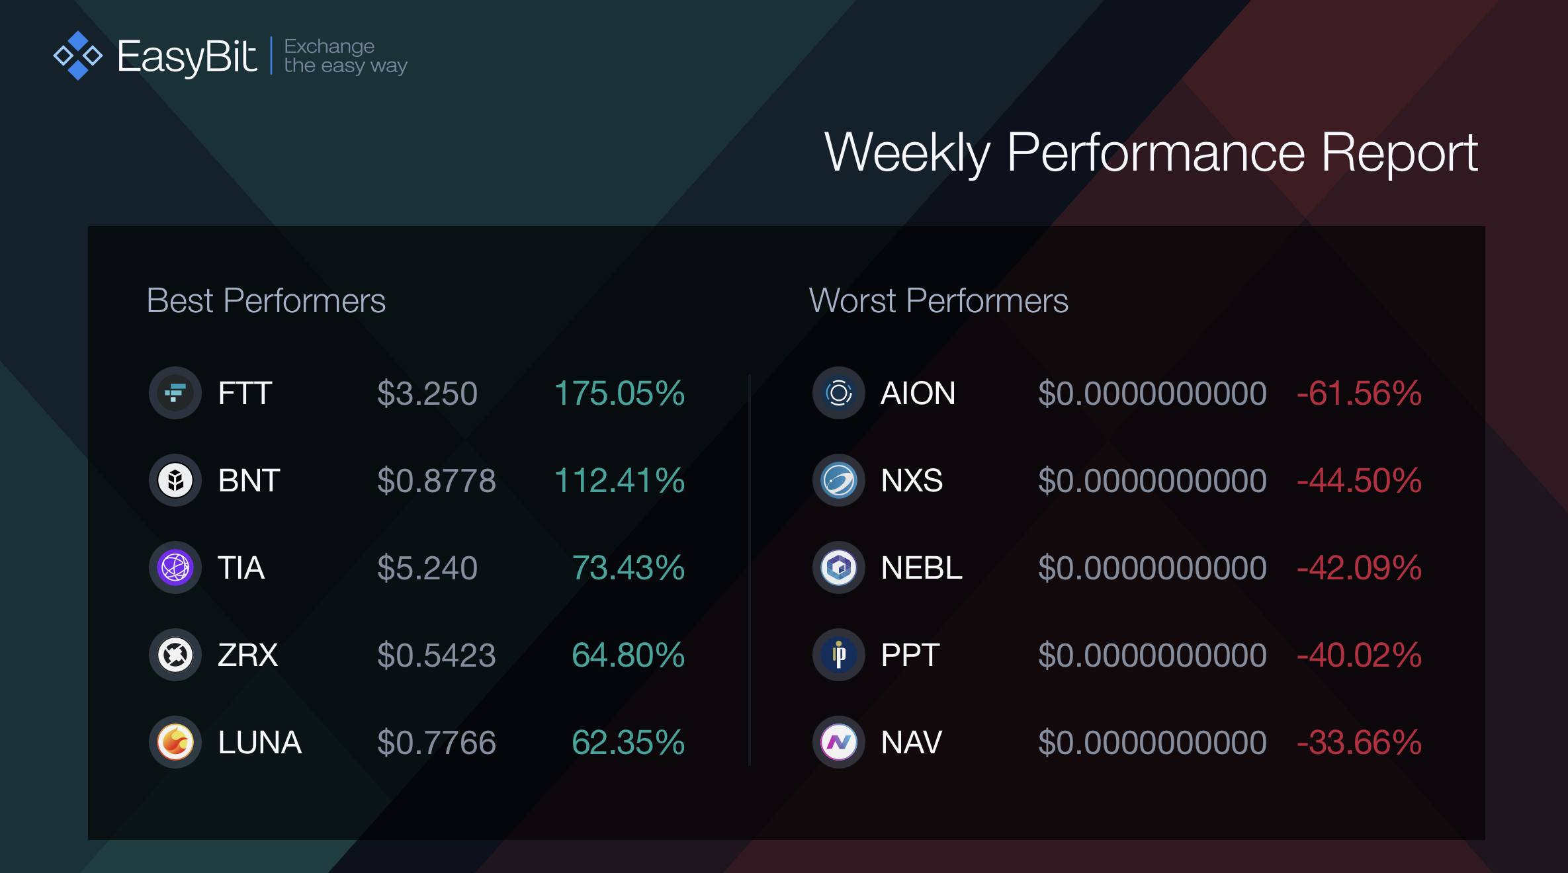Click the EasyBit diamond logo icon
This screenshot has width=1568, height=873.
(78, 56)
